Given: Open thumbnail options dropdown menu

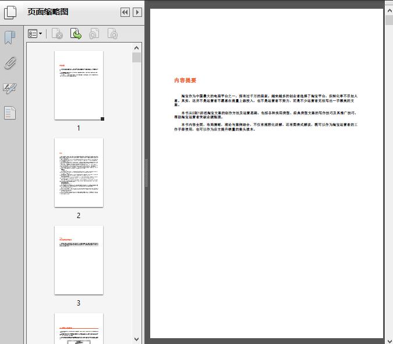Looking at the screenshot, I should pos(35,34).
